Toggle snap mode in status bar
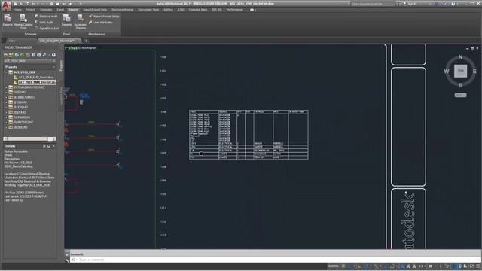The image size is (482, 271). (x=349, y=266)
